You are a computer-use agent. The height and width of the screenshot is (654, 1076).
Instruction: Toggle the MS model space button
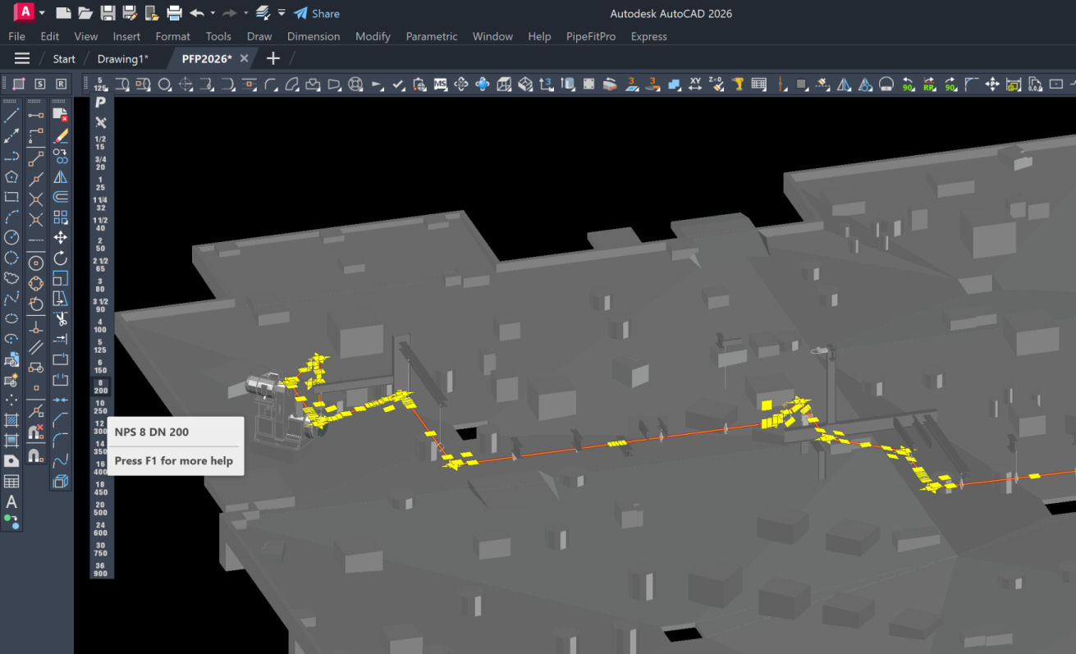(440, 84)
